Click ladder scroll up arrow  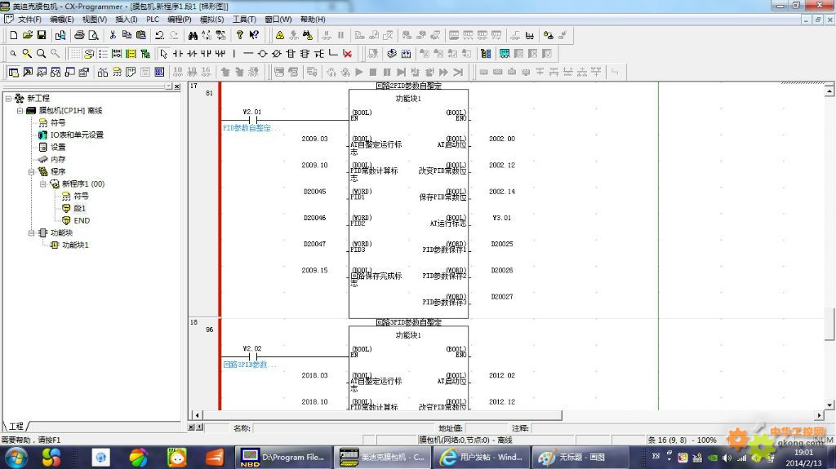[x=829, y=91]
